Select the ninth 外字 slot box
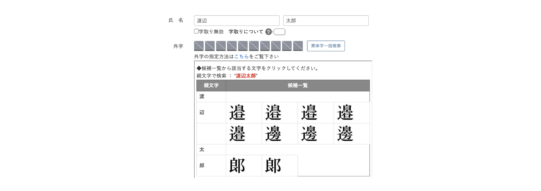 (287, 46)
